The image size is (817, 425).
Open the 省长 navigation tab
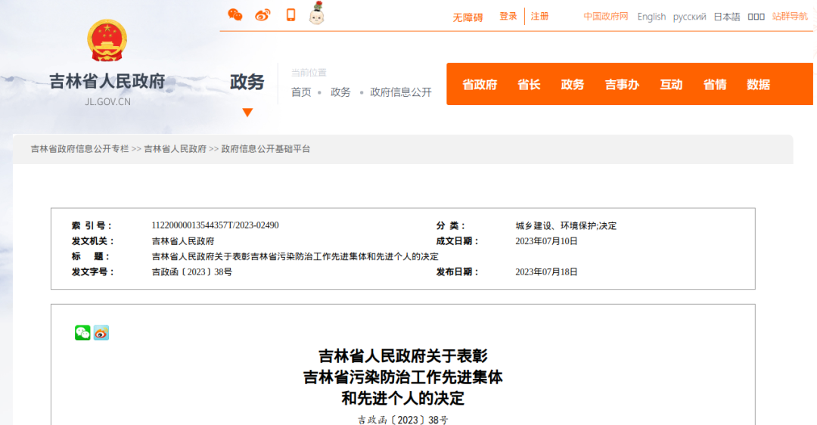click(529, 85)
